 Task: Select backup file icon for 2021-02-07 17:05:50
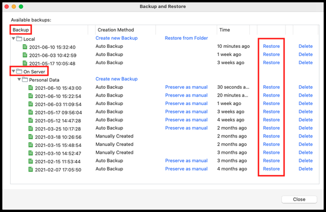point(30,170)
